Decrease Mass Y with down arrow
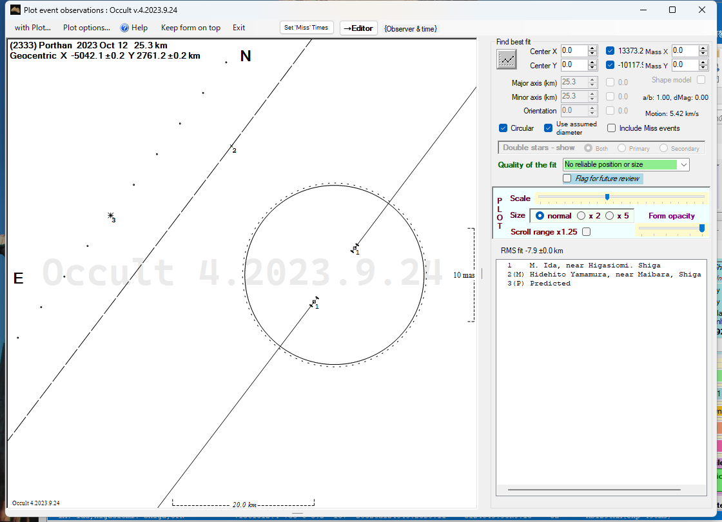The width and height of the screenshot is (722, 522). point(703,68)
